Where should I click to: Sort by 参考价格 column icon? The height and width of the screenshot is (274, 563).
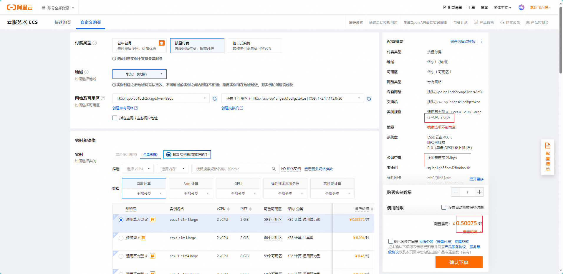click(x=372, y=209)
